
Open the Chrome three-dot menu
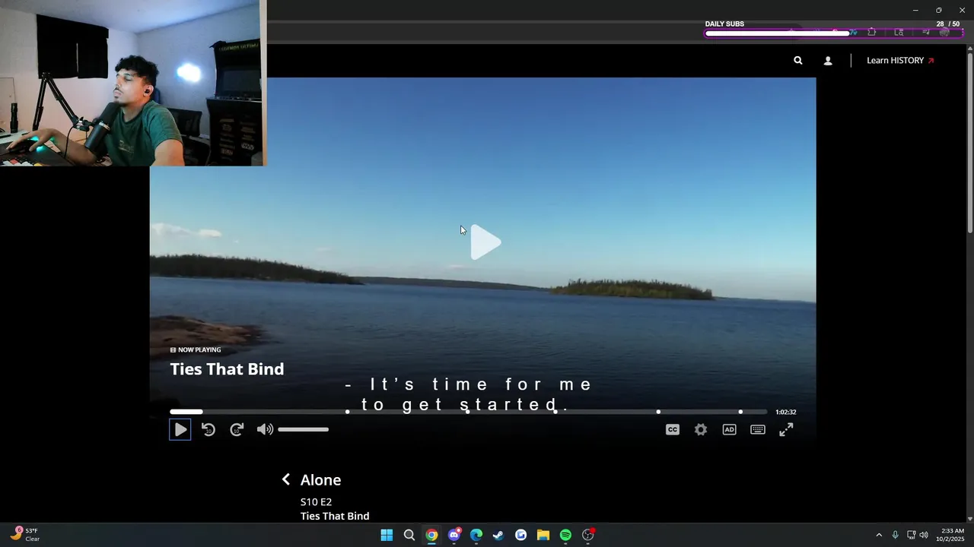pyautogui.click(x=962, y=32)
